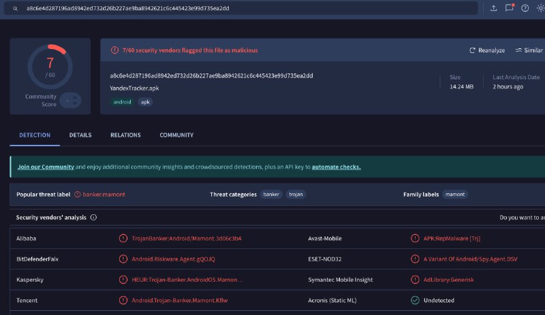
Task: Click the Avast-Mobile detection warning icon
Action: [x=415, y=238]
